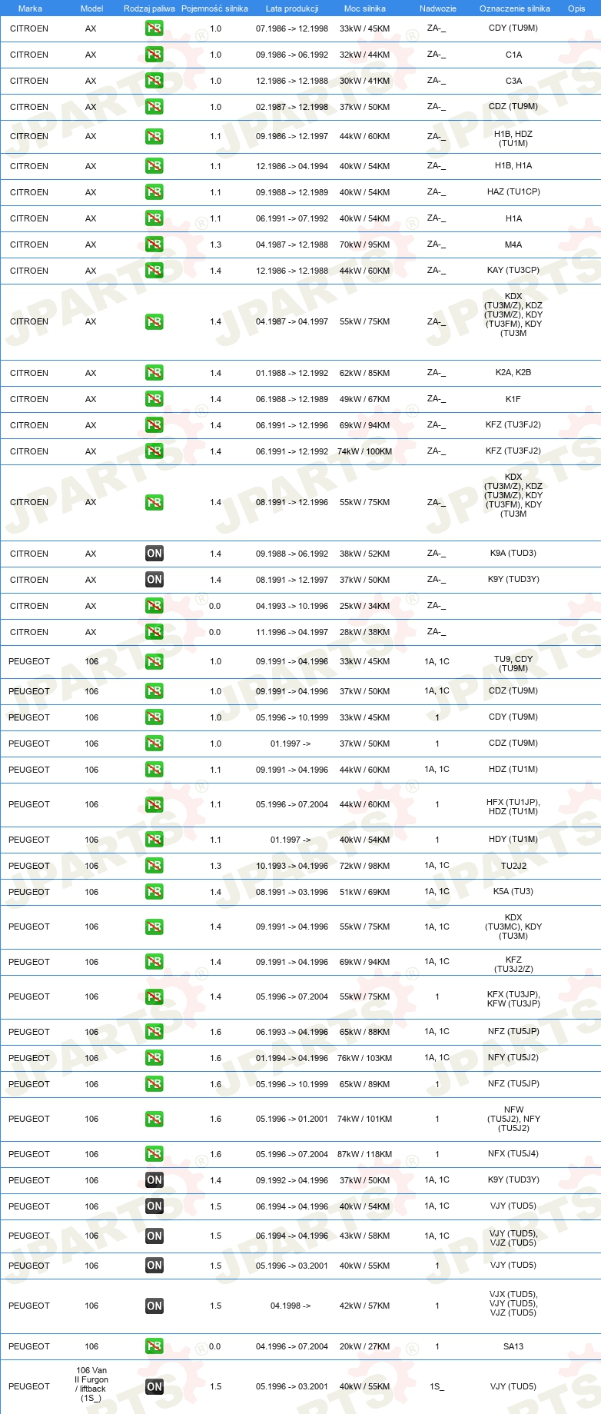
Task: Click petrol icon in Citroen AX C3A row
Action: (x=154, y=81)
